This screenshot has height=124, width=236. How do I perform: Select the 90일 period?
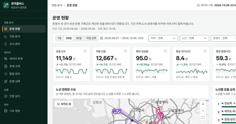(x=79, y=38)
